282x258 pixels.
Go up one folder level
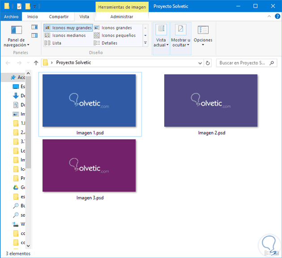pyautogui.click(x=36, y=63)
